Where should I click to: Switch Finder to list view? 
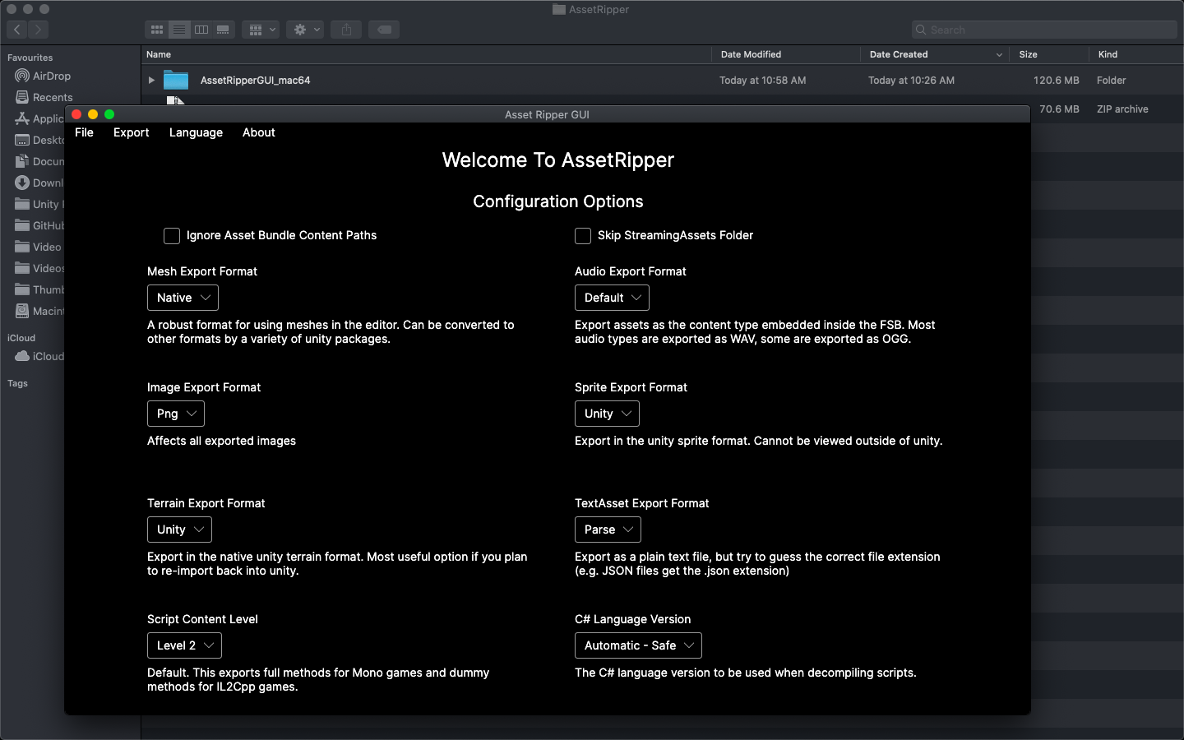coord(179,30)
